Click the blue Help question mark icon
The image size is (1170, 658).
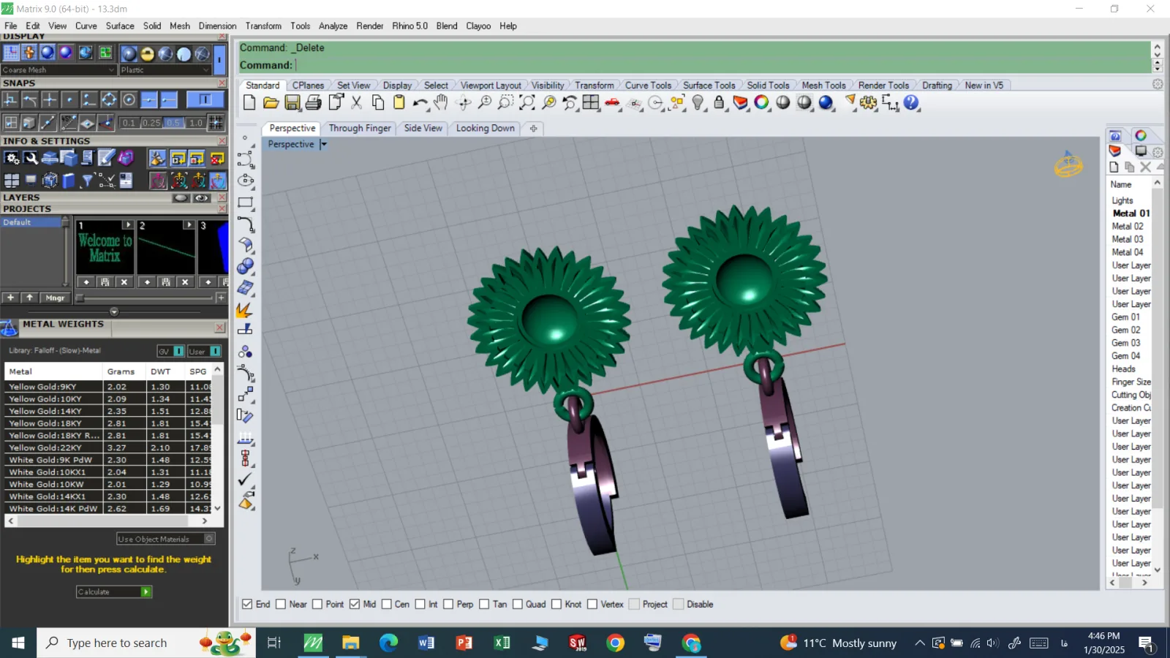[x=911, y=103]
